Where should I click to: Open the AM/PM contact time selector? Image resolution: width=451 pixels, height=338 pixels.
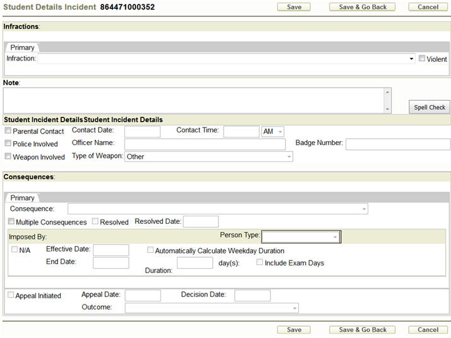point(273,131)
